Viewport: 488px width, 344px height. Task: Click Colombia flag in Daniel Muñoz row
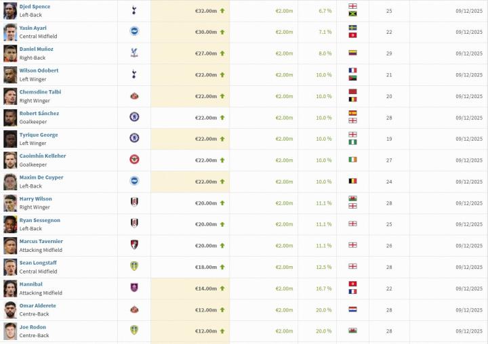tap(352, 53)
